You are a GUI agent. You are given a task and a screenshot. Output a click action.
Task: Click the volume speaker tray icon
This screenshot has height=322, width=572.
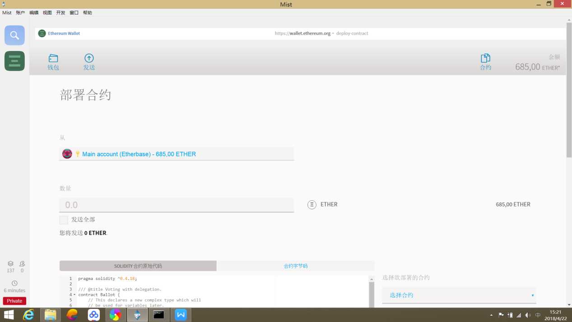(x=528, y=315)
